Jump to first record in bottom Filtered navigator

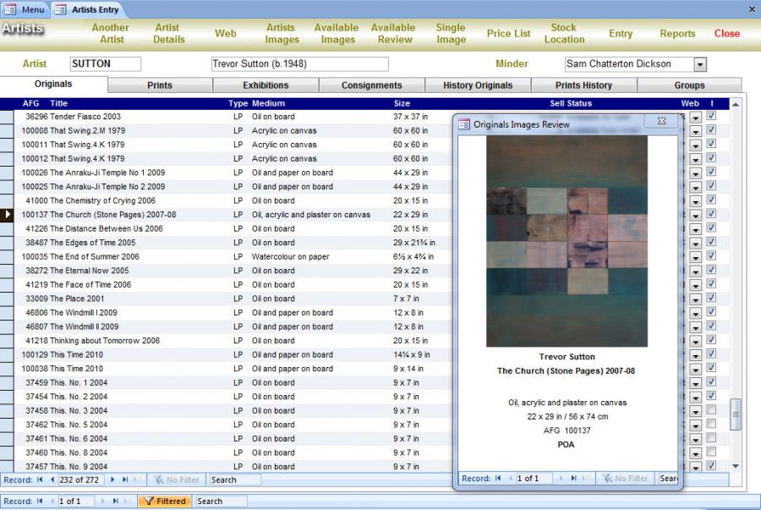40,501
